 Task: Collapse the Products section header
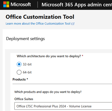coord(20,79)
